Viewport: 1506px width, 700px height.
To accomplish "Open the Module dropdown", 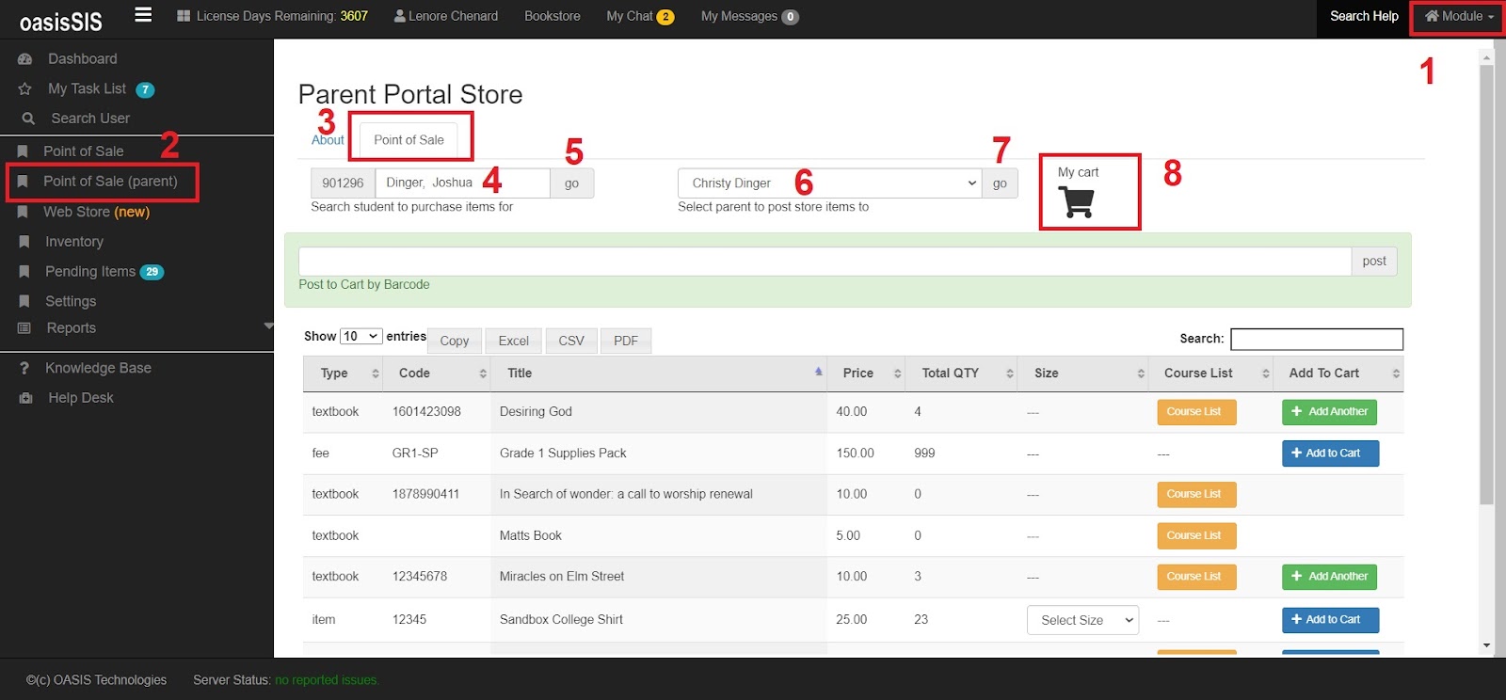I will [x=1458, y=16].
